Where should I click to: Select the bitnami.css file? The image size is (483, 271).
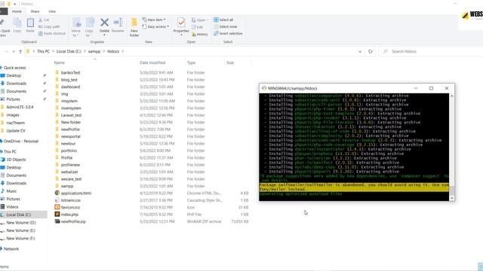70,200
